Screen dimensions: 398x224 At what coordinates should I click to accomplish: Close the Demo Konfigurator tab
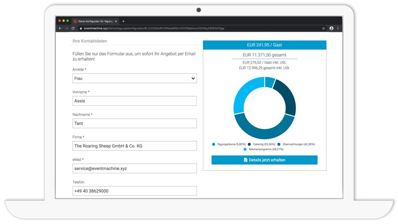116,21
